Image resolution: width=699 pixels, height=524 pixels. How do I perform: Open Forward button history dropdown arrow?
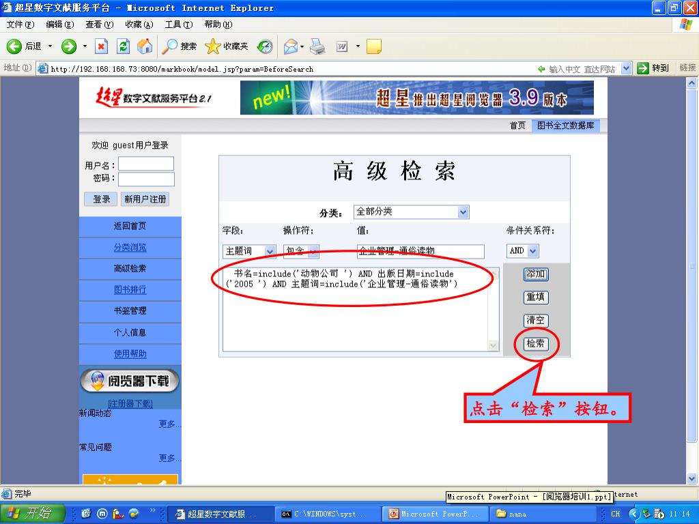85,46
